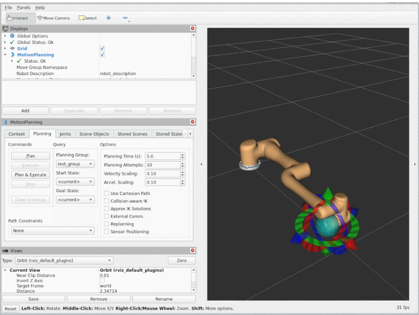This screenshot has width=419, height=315.
Task: Click the Global Options gear icon
Action: [x=12, y=36]
